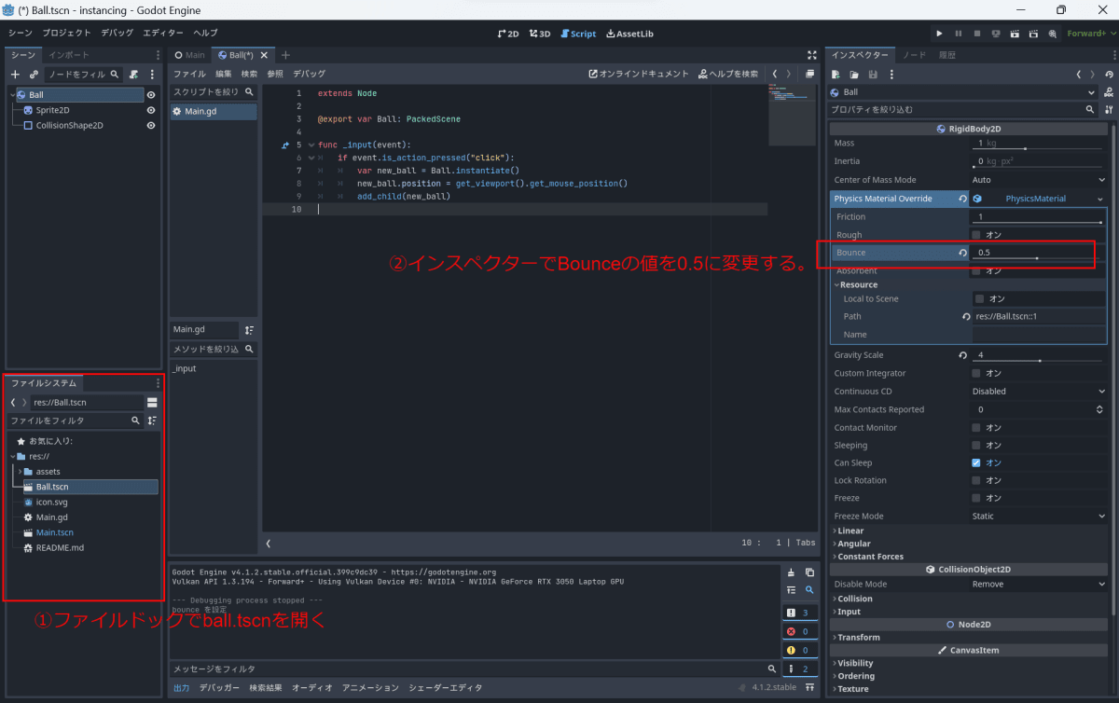Open the movie maker mode icon
This screenshot has height=703, width=1119.
click(x=1052, y=33)
